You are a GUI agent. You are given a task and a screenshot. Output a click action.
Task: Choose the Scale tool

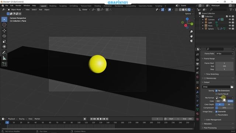click(x=4, y=41)
